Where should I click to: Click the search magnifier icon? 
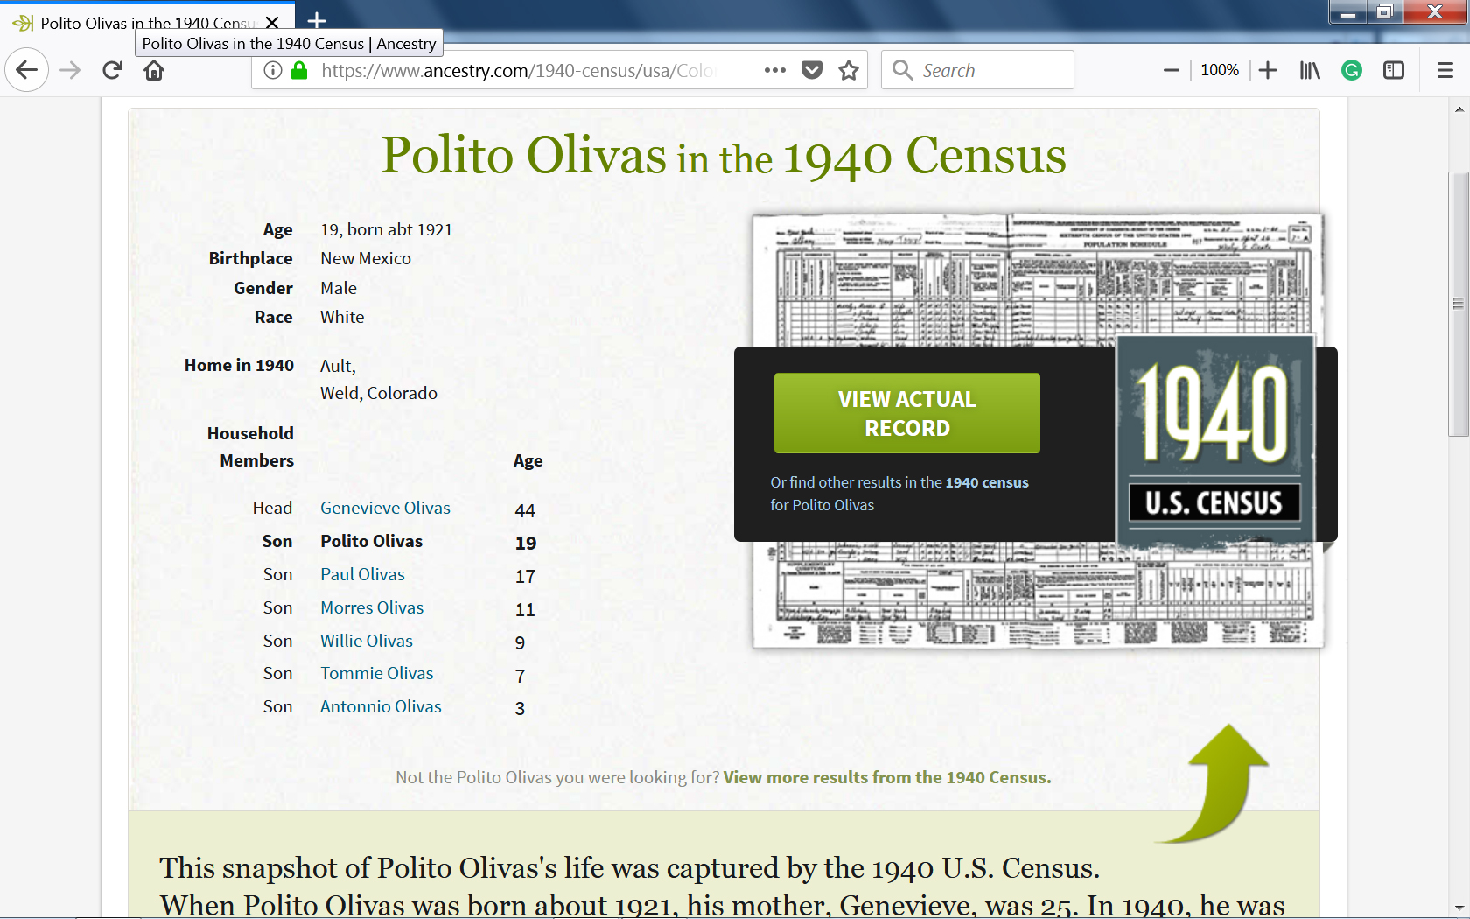(903, 70)
